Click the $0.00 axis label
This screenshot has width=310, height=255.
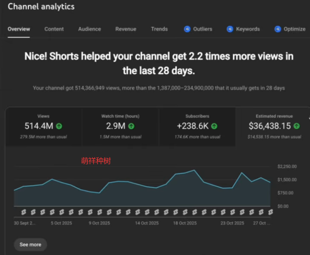point(283,206)
